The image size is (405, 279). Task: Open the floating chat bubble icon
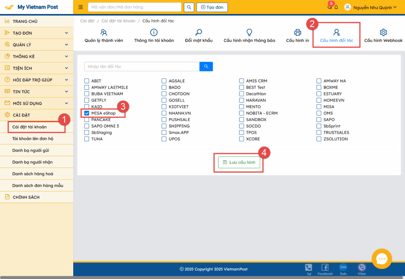tap(382, 259)
